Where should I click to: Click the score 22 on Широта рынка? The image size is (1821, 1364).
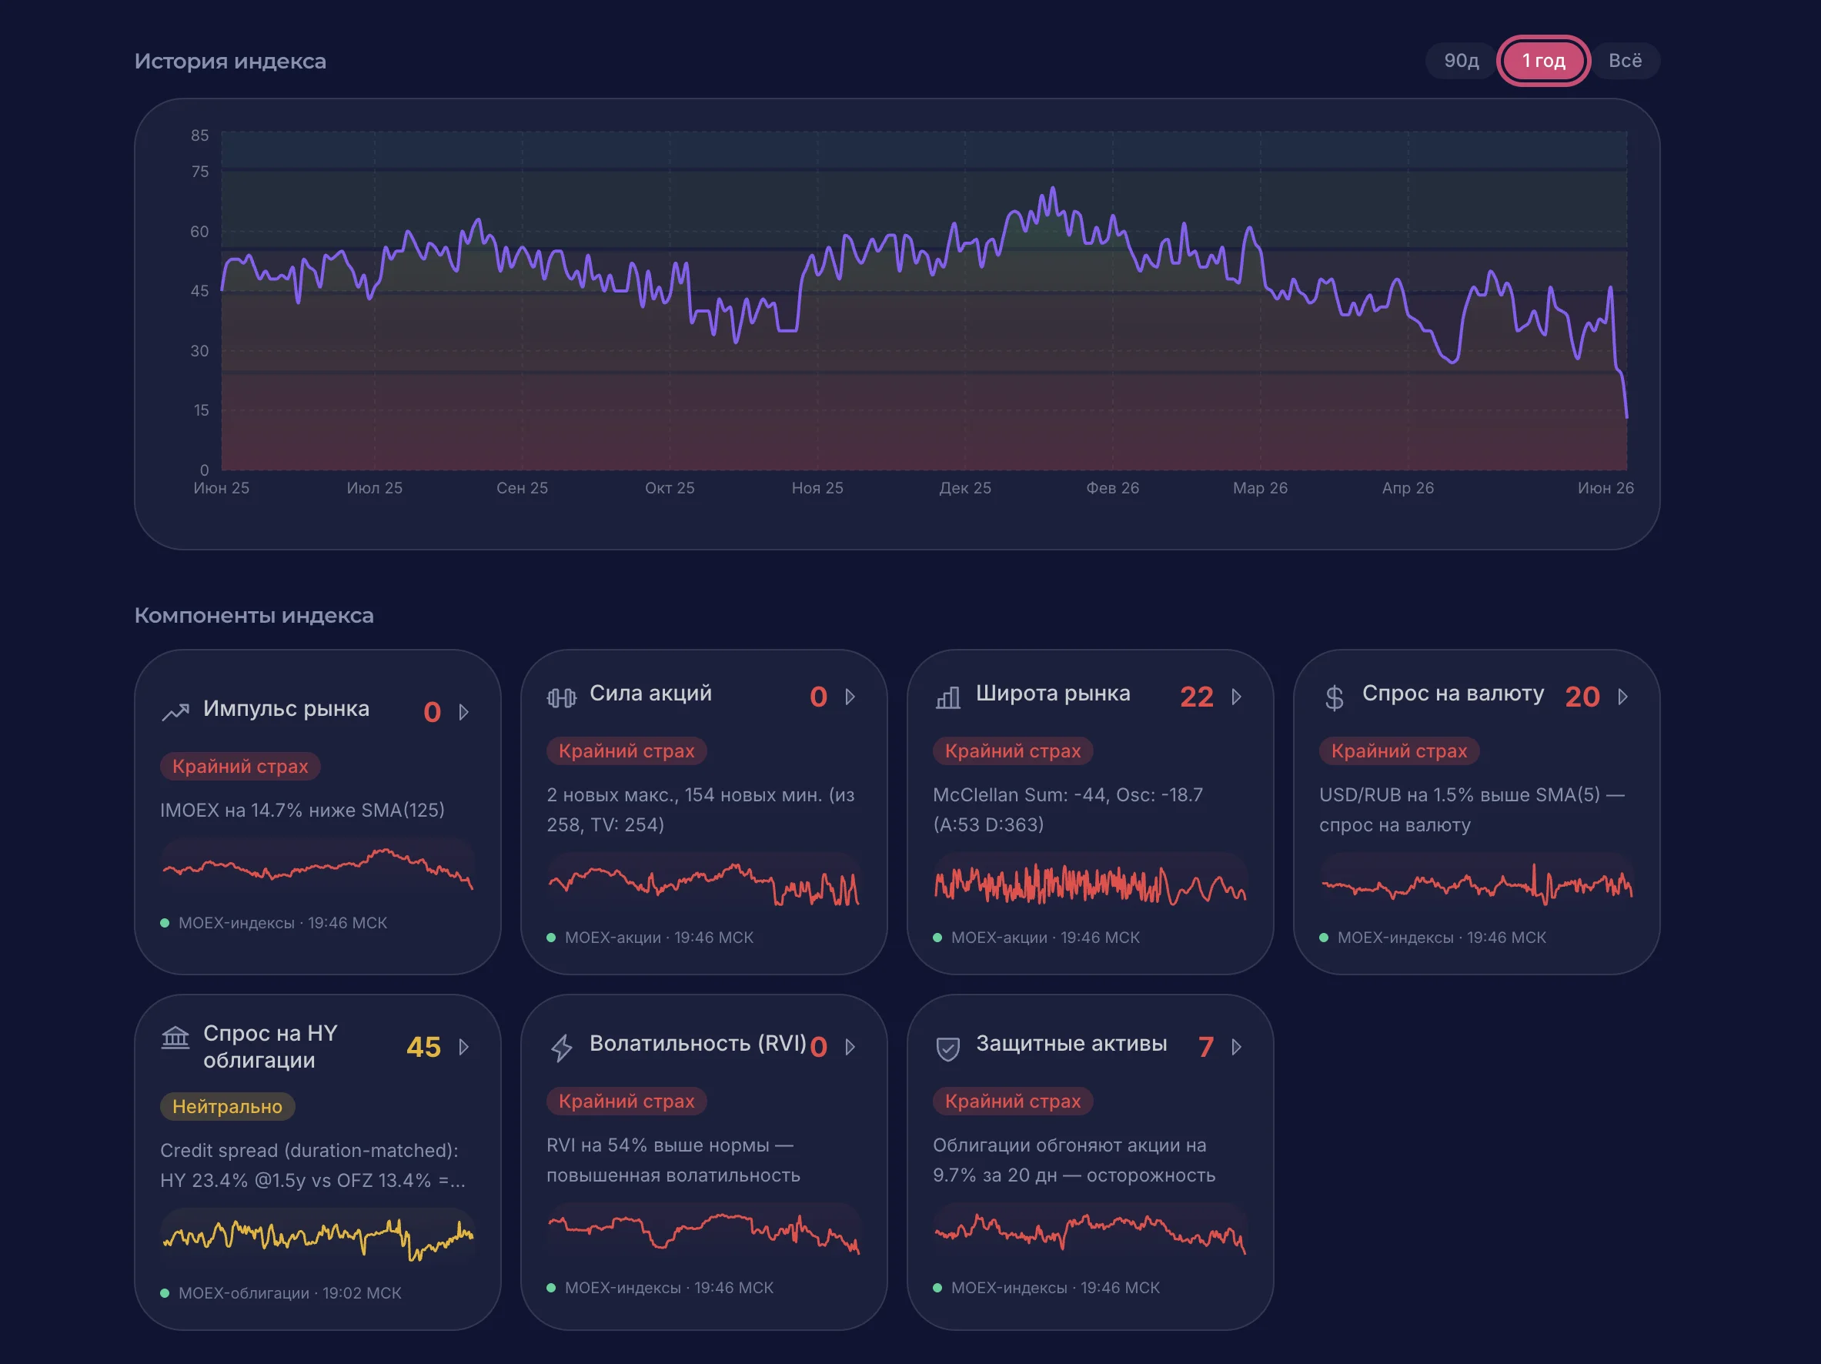(x=1197, y=697)
